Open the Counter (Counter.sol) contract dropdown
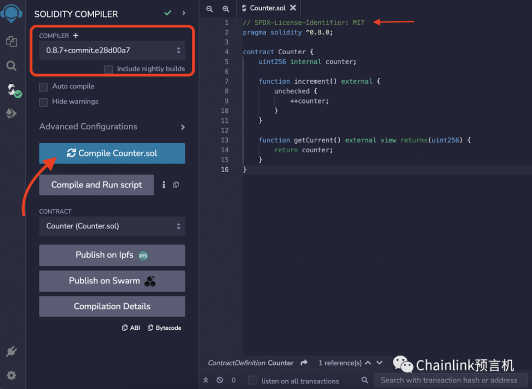 112,226
